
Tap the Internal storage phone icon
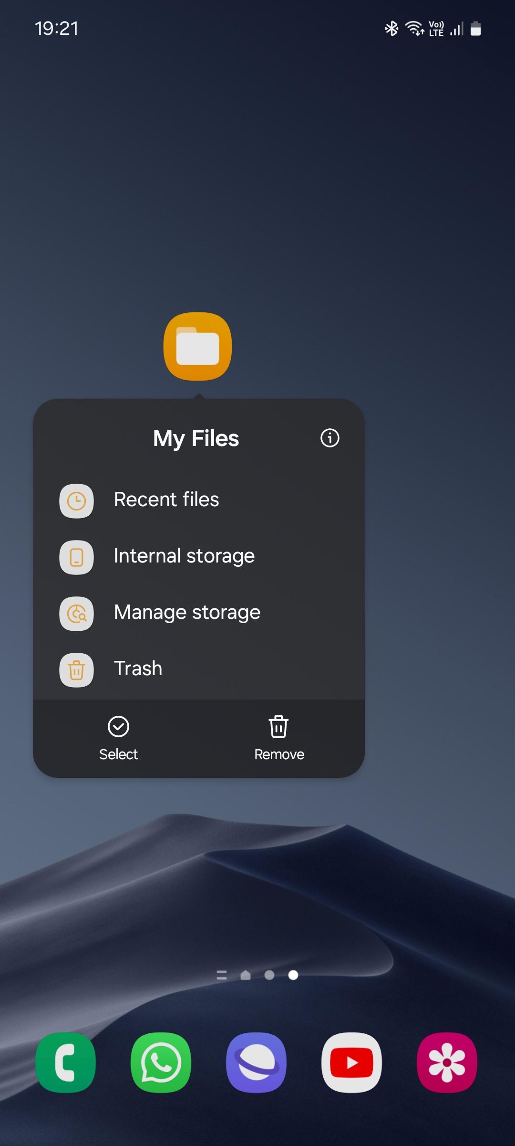pos(76,557)
